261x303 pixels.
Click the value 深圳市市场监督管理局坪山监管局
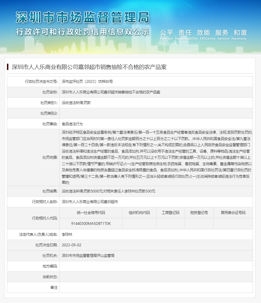click(88, 256)
